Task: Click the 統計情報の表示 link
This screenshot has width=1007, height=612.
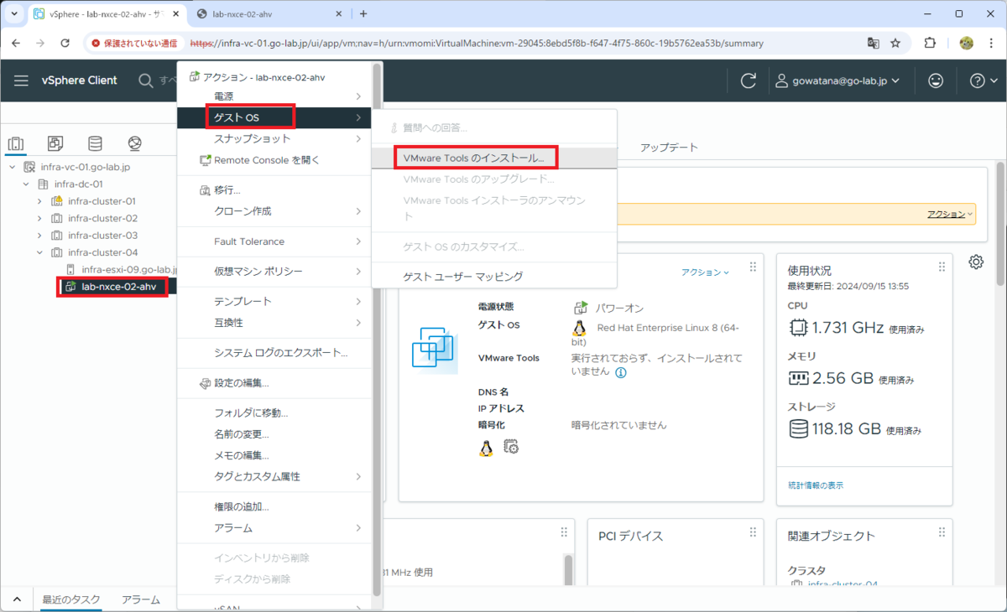Action: pos(816,485)
